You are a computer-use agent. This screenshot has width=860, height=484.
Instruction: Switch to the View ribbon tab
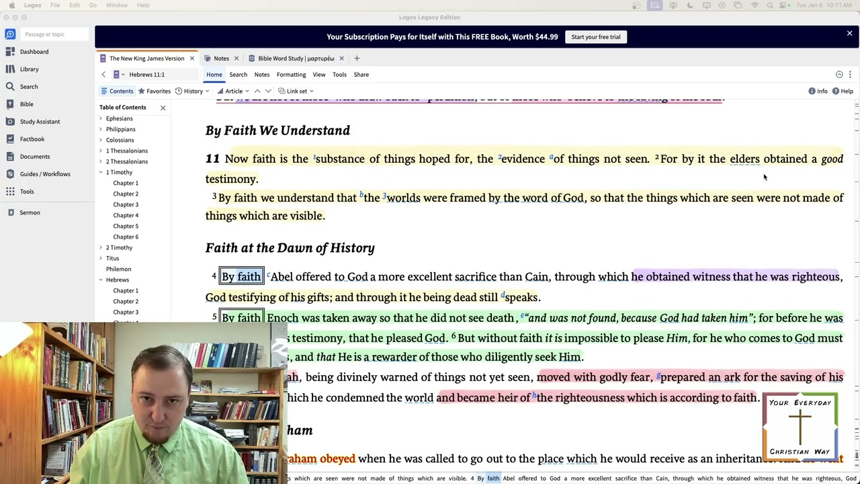[x=319, y=75]
